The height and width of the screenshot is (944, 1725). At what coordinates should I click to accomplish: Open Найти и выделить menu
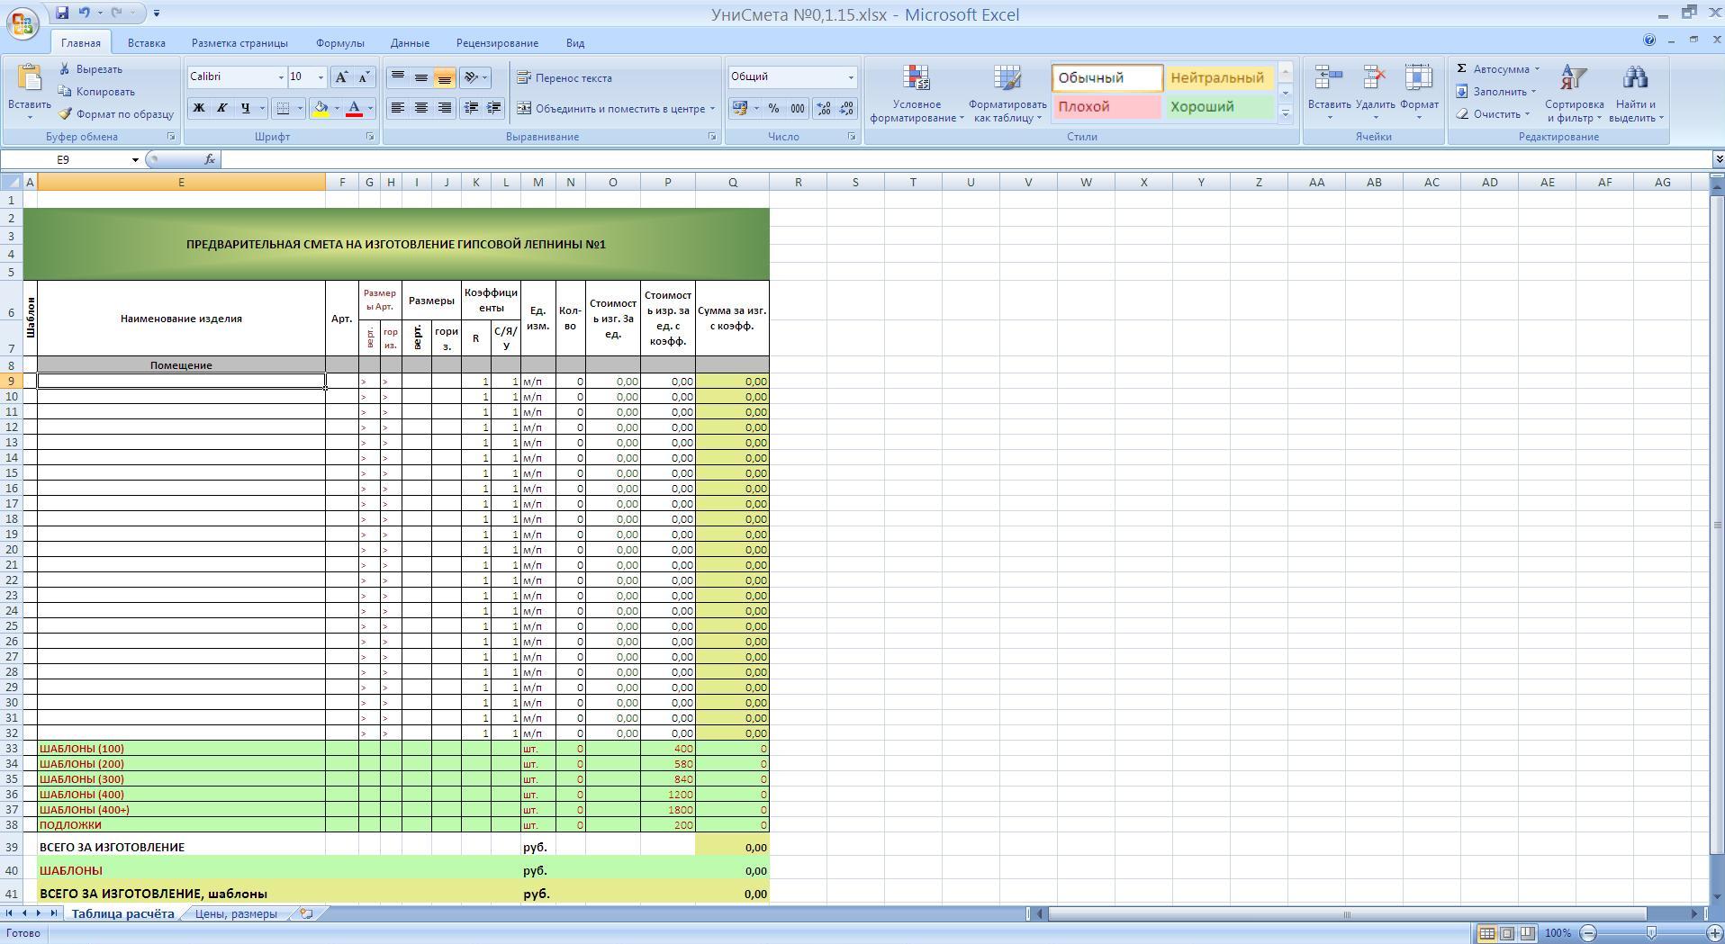tap(1635, 94)
